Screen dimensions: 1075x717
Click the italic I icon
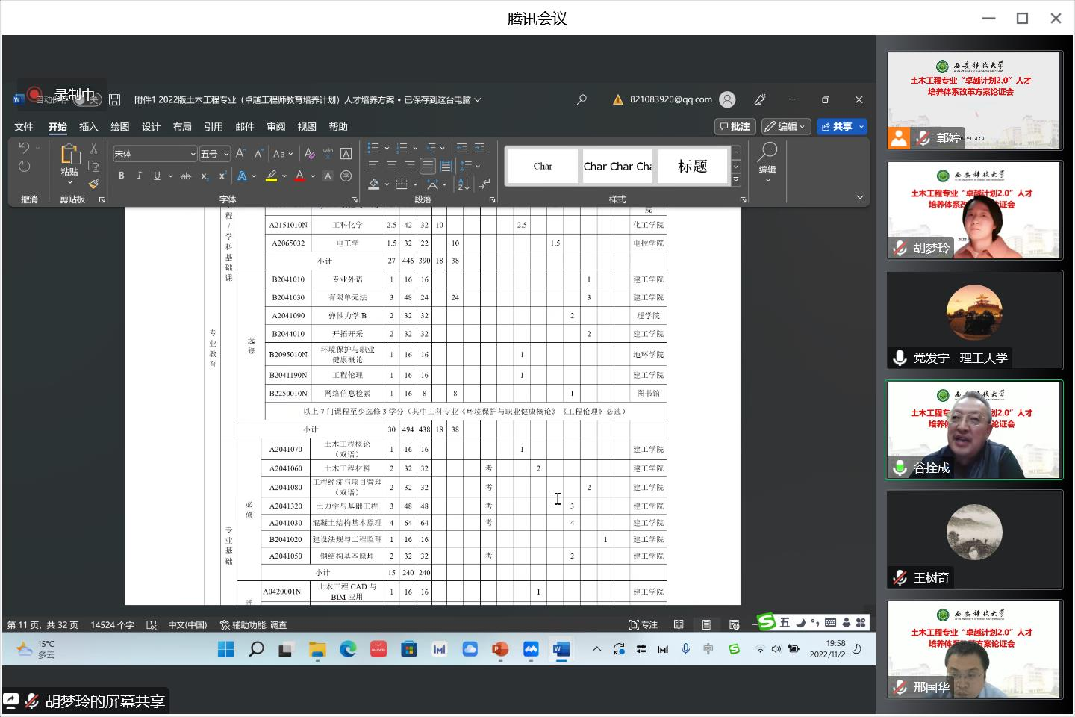pos(139,176)
